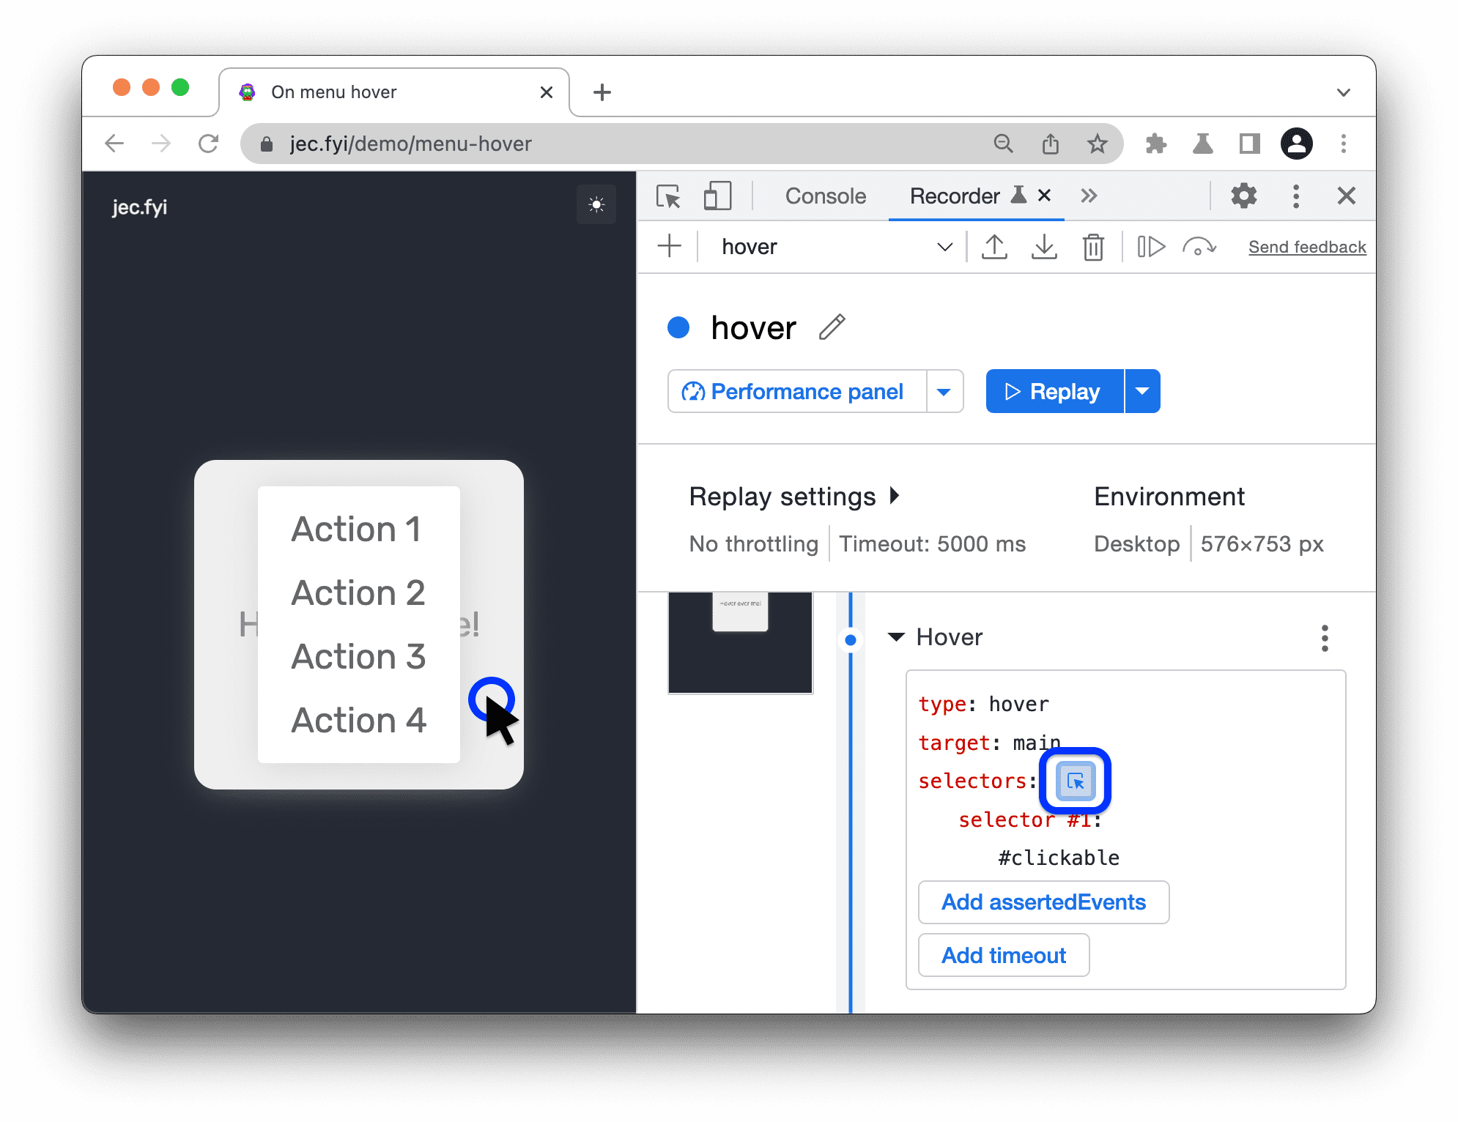
Task: Click the hover recording name dropdown
Action: 941,245
